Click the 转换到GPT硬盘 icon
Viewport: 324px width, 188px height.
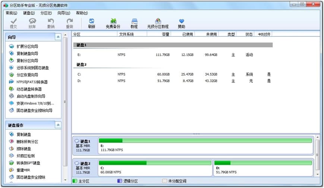point(11,163)
